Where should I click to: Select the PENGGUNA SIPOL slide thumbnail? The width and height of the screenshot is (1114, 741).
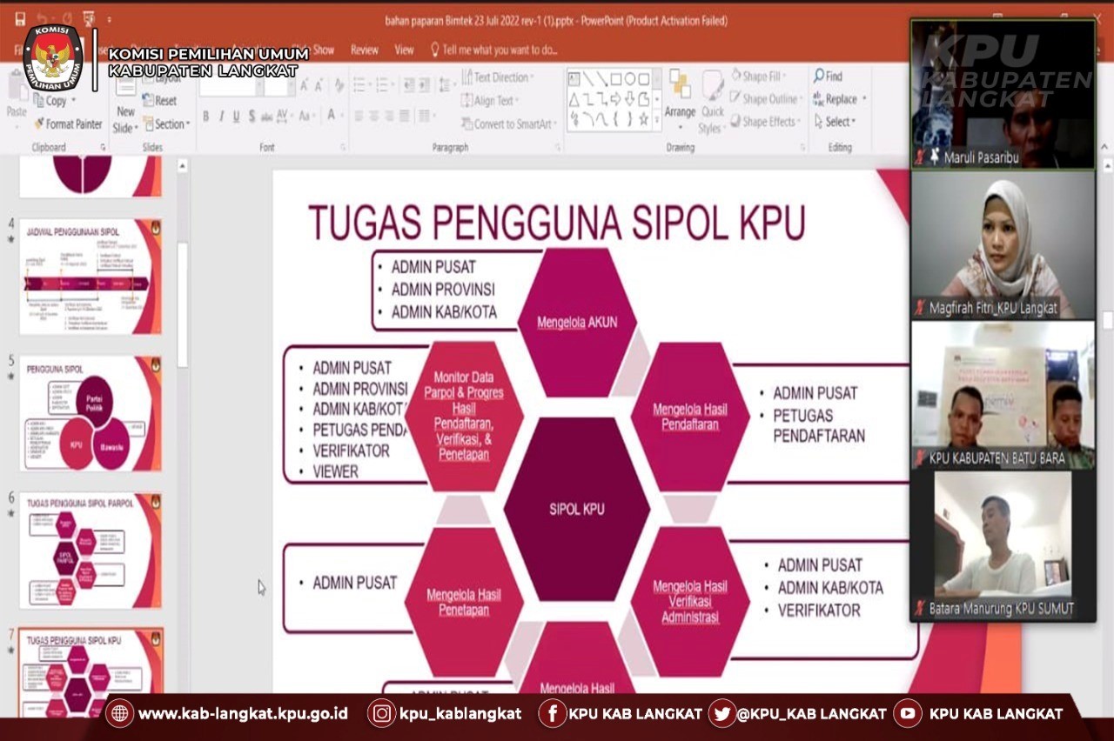(90, 413)
